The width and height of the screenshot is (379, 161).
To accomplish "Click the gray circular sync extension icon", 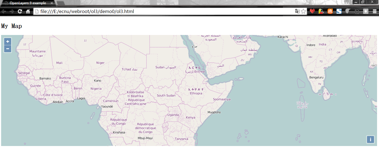I will (357, 11).
